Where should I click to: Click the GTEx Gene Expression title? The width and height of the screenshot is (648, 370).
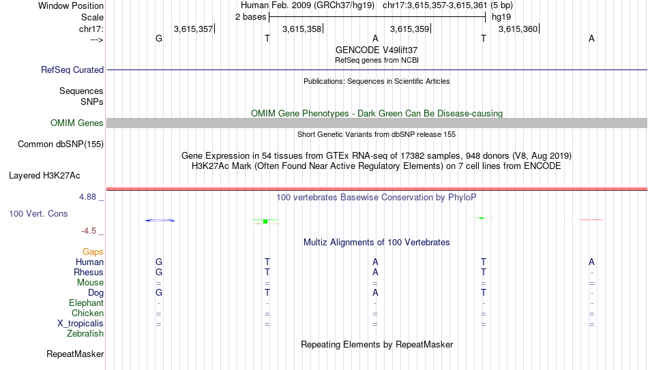coord(377,155)
